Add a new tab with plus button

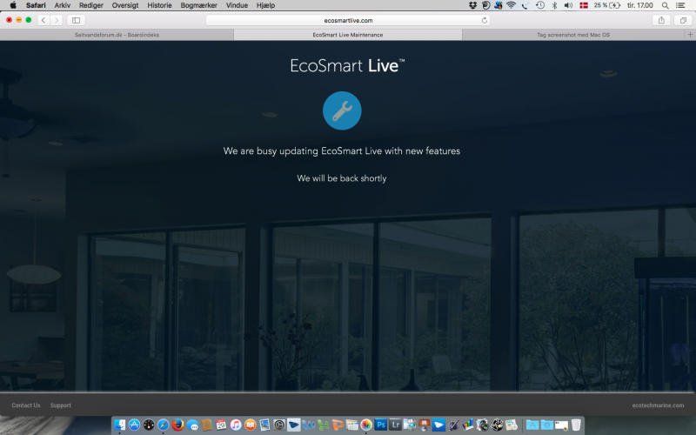coord(690,35)
